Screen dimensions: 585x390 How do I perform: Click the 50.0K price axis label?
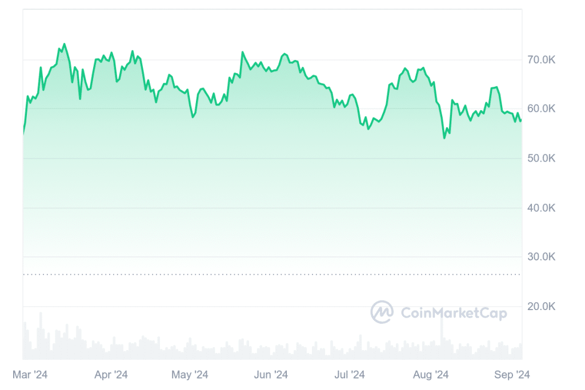pos(540,158)
